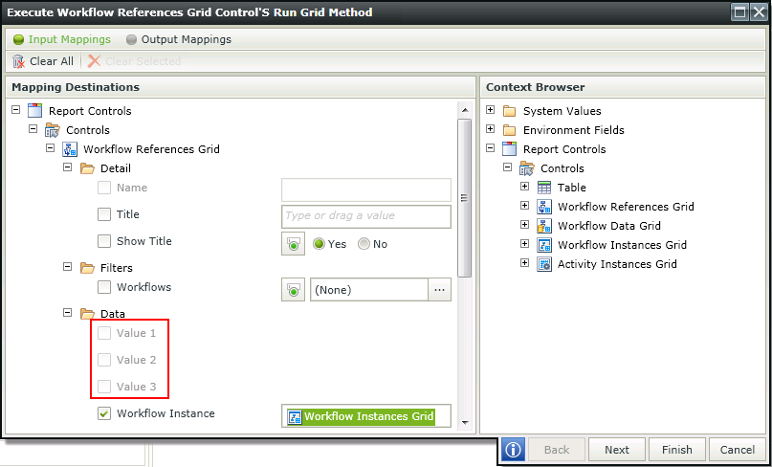The image size is (772, 467).
Task: Switch to the Output Mappings tab
Action: tap(179, 39)
